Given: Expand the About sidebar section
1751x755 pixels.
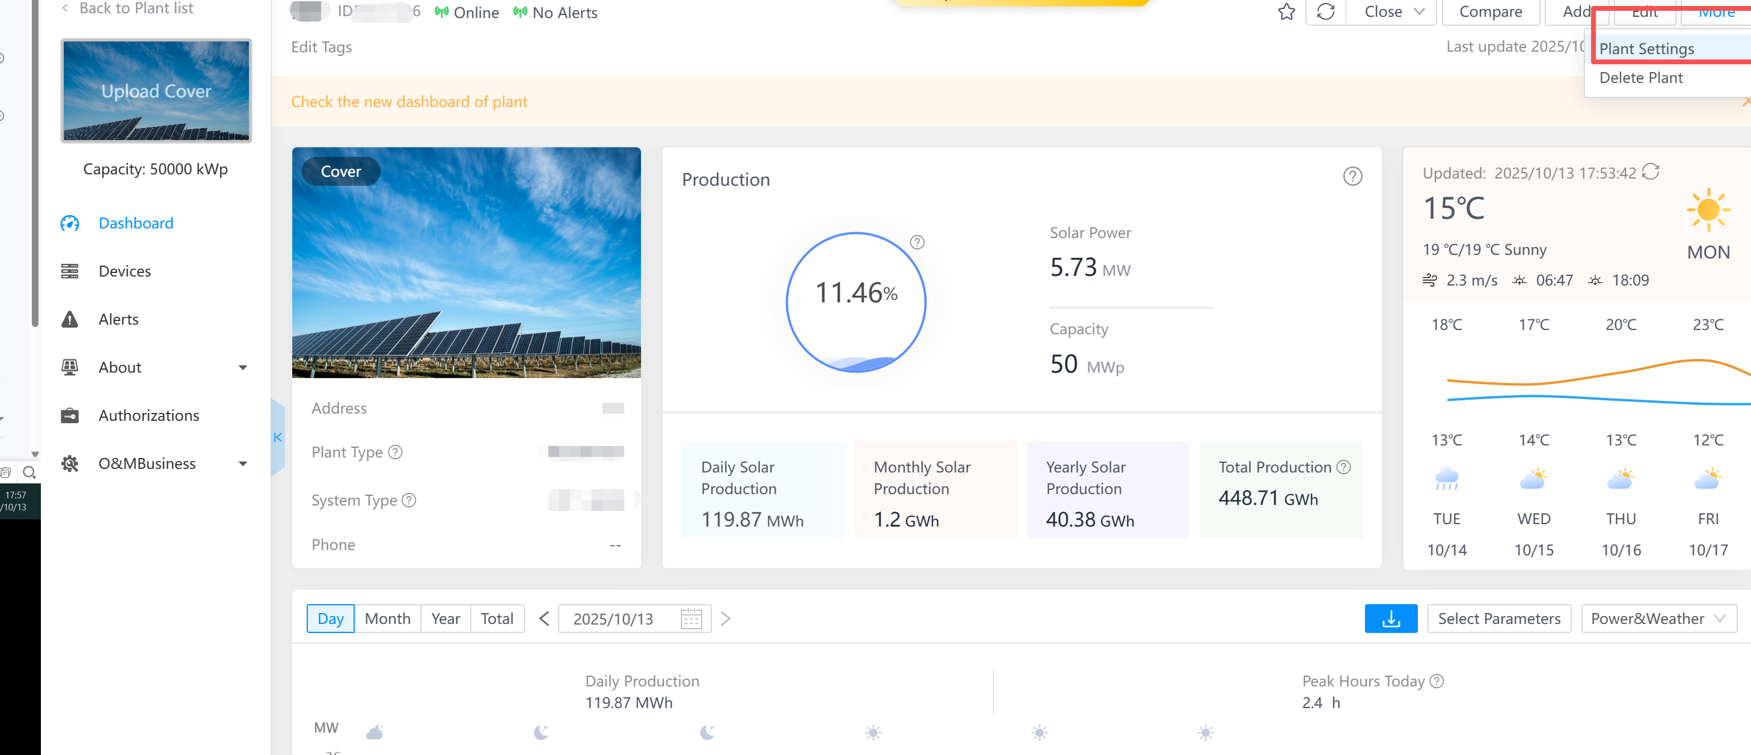Looking at the screenshot, I should click(242, 367).
